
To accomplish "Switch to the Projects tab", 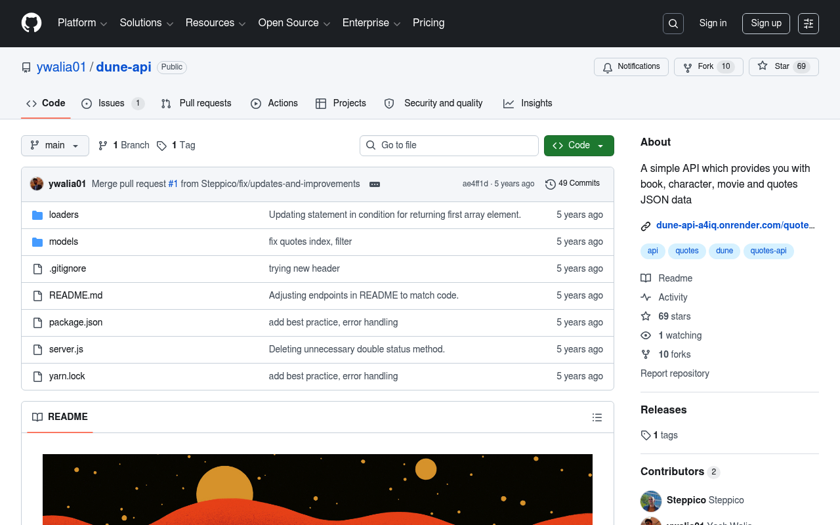I will 341,104.
